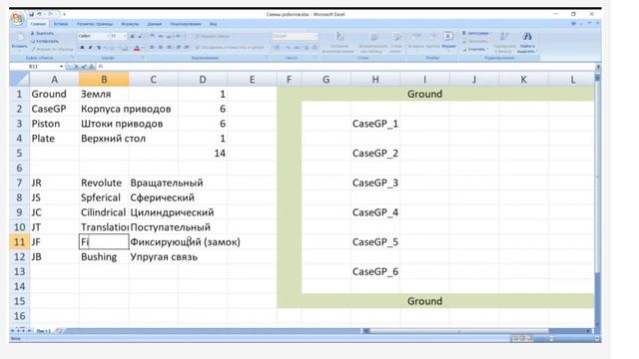Select the cell with total 14
This screenshot has width=639, height=359.
(203, 153)
